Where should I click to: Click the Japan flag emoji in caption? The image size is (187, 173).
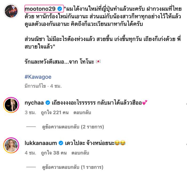(x=98, y=61)
